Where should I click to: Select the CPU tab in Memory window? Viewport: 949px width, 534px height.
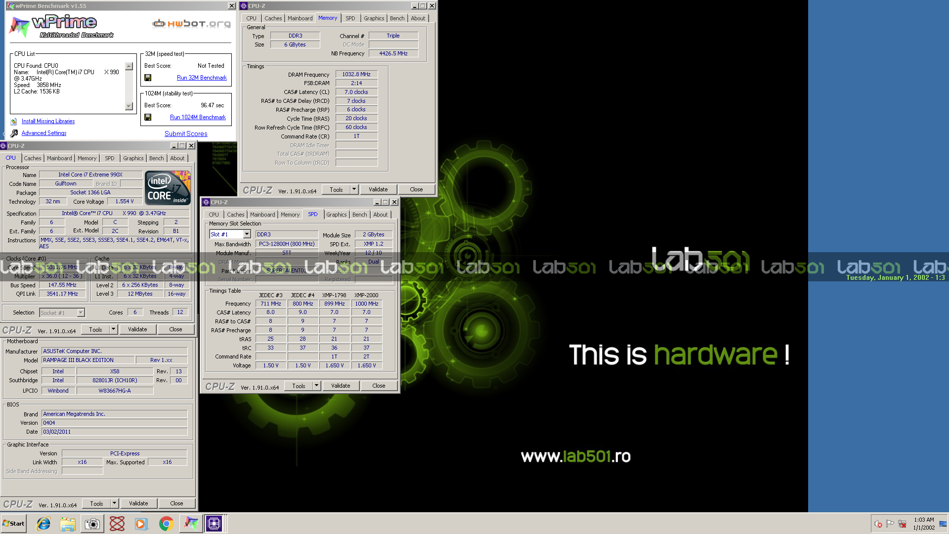point(251,18)
